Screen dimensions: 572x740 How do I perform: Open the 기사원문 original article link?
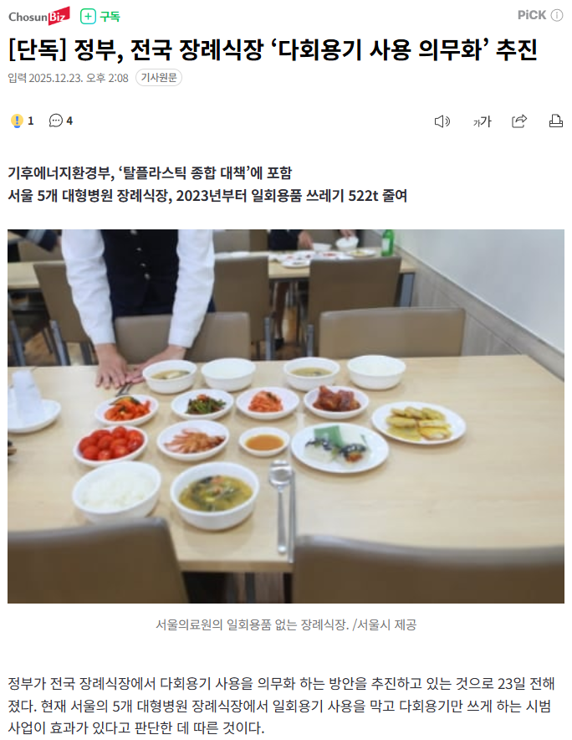159,77
